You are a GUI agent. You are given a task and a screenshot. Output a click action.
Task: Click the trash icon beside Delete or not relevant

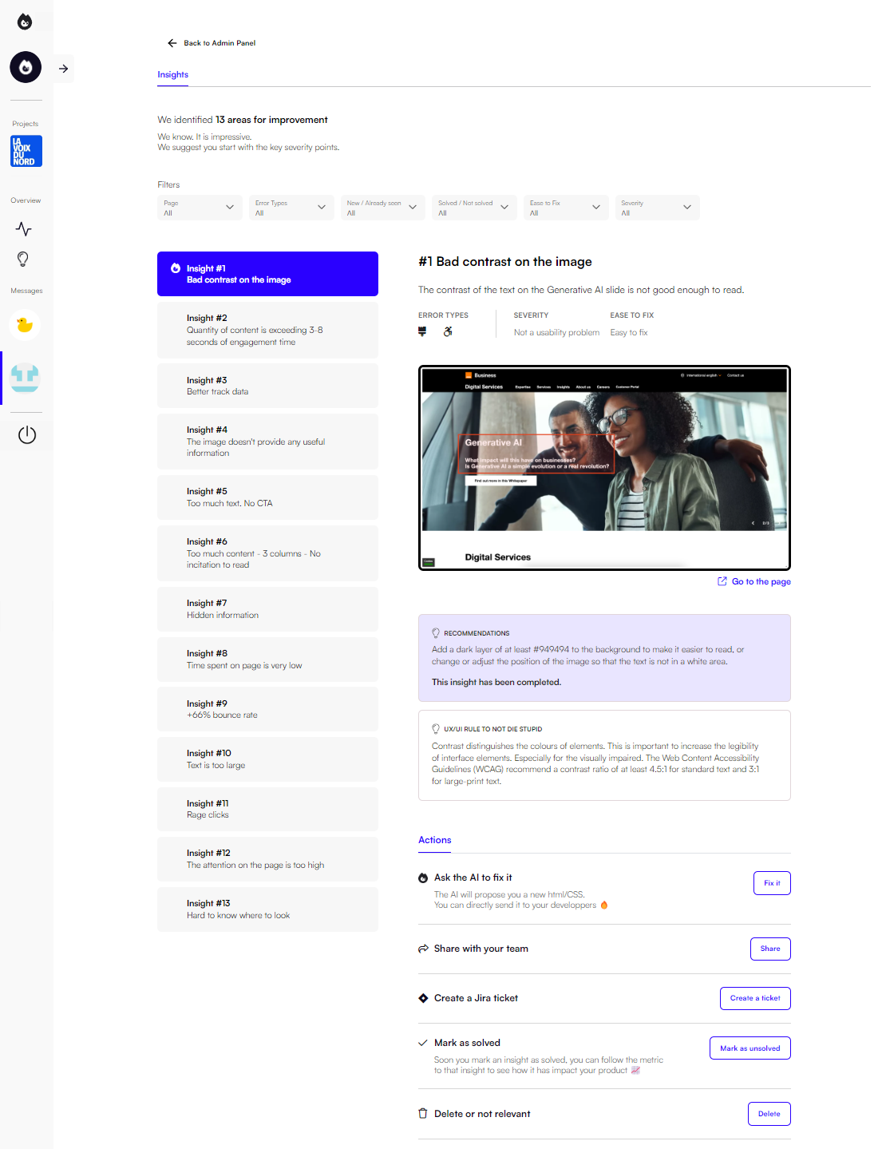point(423,1113)
